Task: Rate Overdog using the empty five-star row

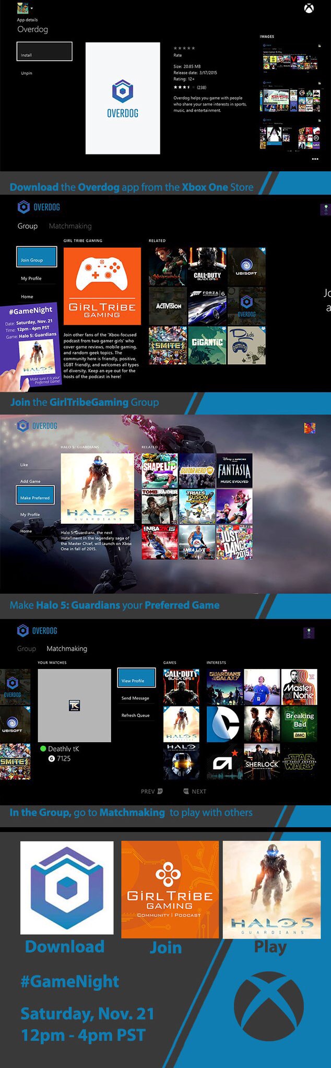Action: (184, 48)
